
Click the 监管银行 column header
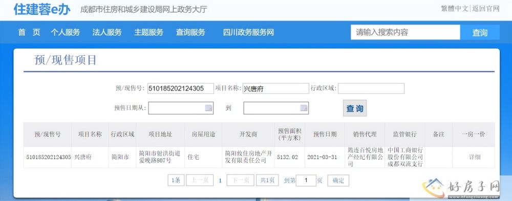click(405, 135)
